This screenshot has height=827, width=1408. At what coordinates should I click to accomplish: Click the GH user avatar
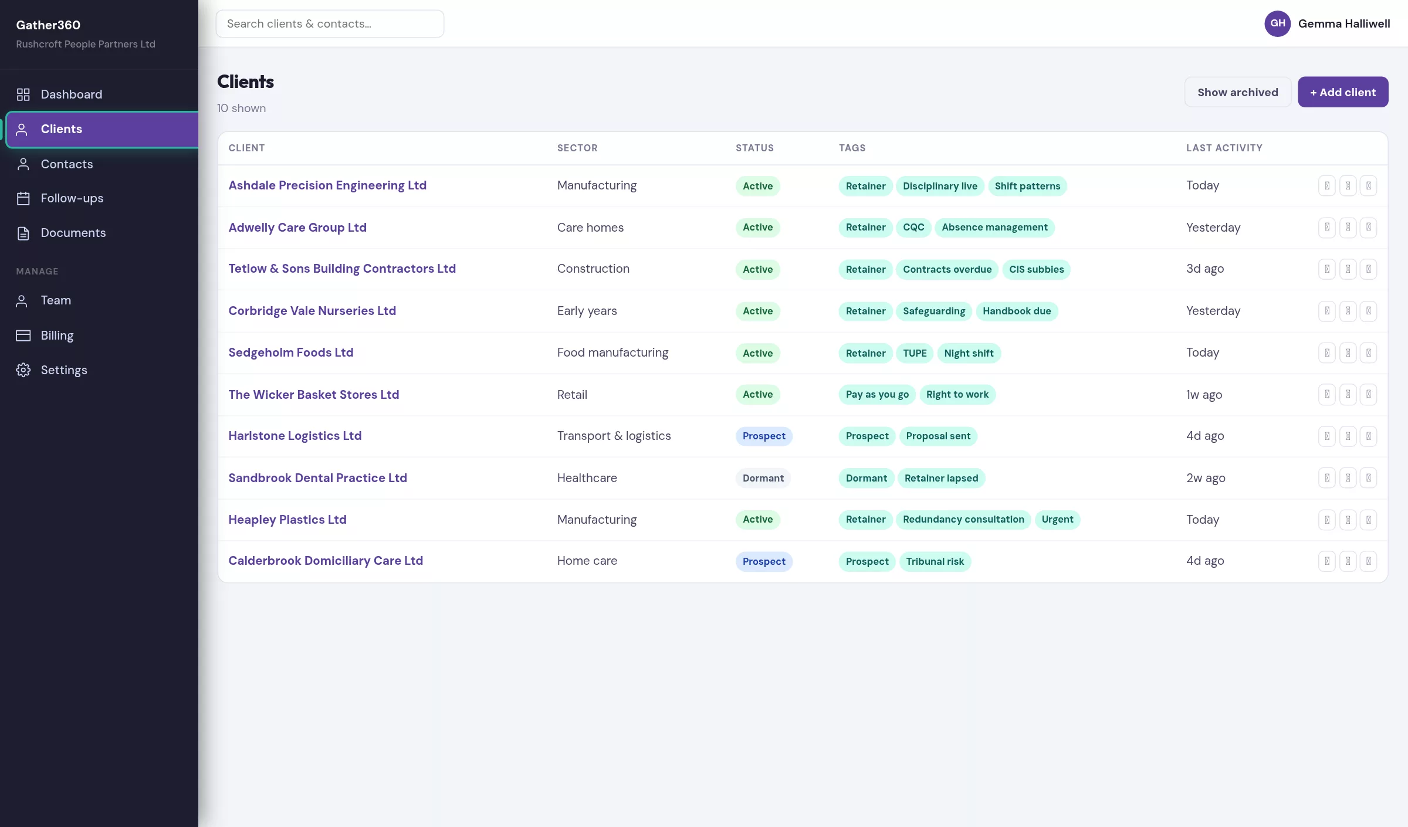[1277, 23]
